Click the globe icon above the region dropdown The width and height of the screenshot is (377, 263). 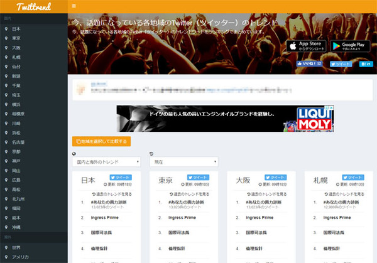point(74,154)
